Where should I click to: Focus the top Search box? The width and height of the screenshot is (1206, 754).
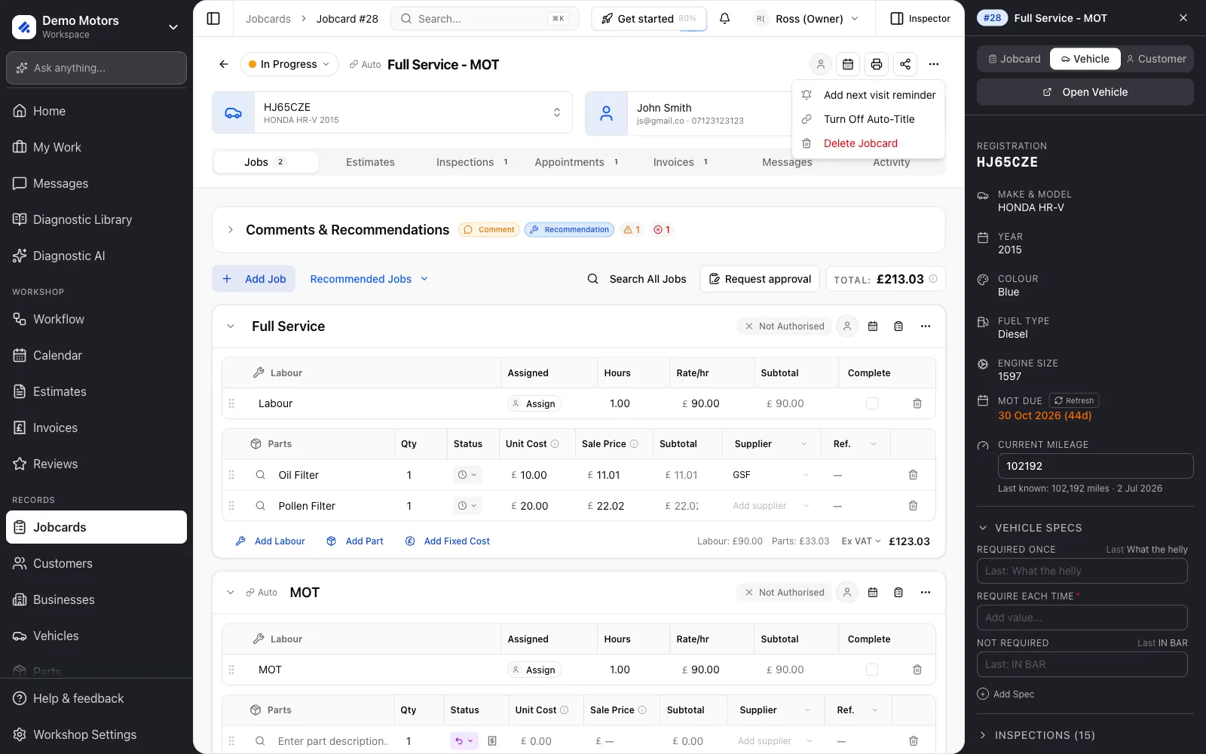tap(485, 19)
